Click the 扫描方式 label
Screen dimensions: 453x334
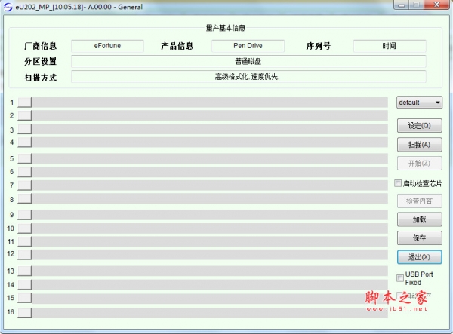point(41,78)
